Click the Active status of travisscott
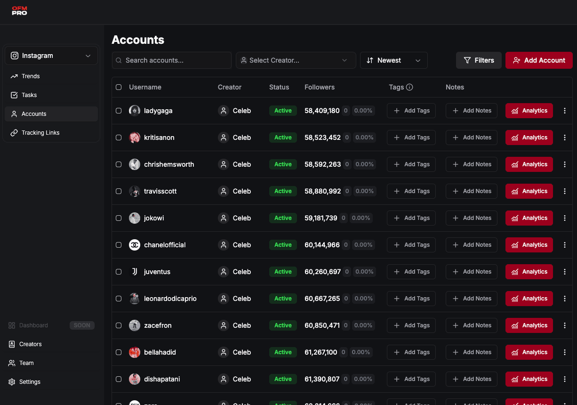Viewport: 577px width, 405px height. click(283, 191)
